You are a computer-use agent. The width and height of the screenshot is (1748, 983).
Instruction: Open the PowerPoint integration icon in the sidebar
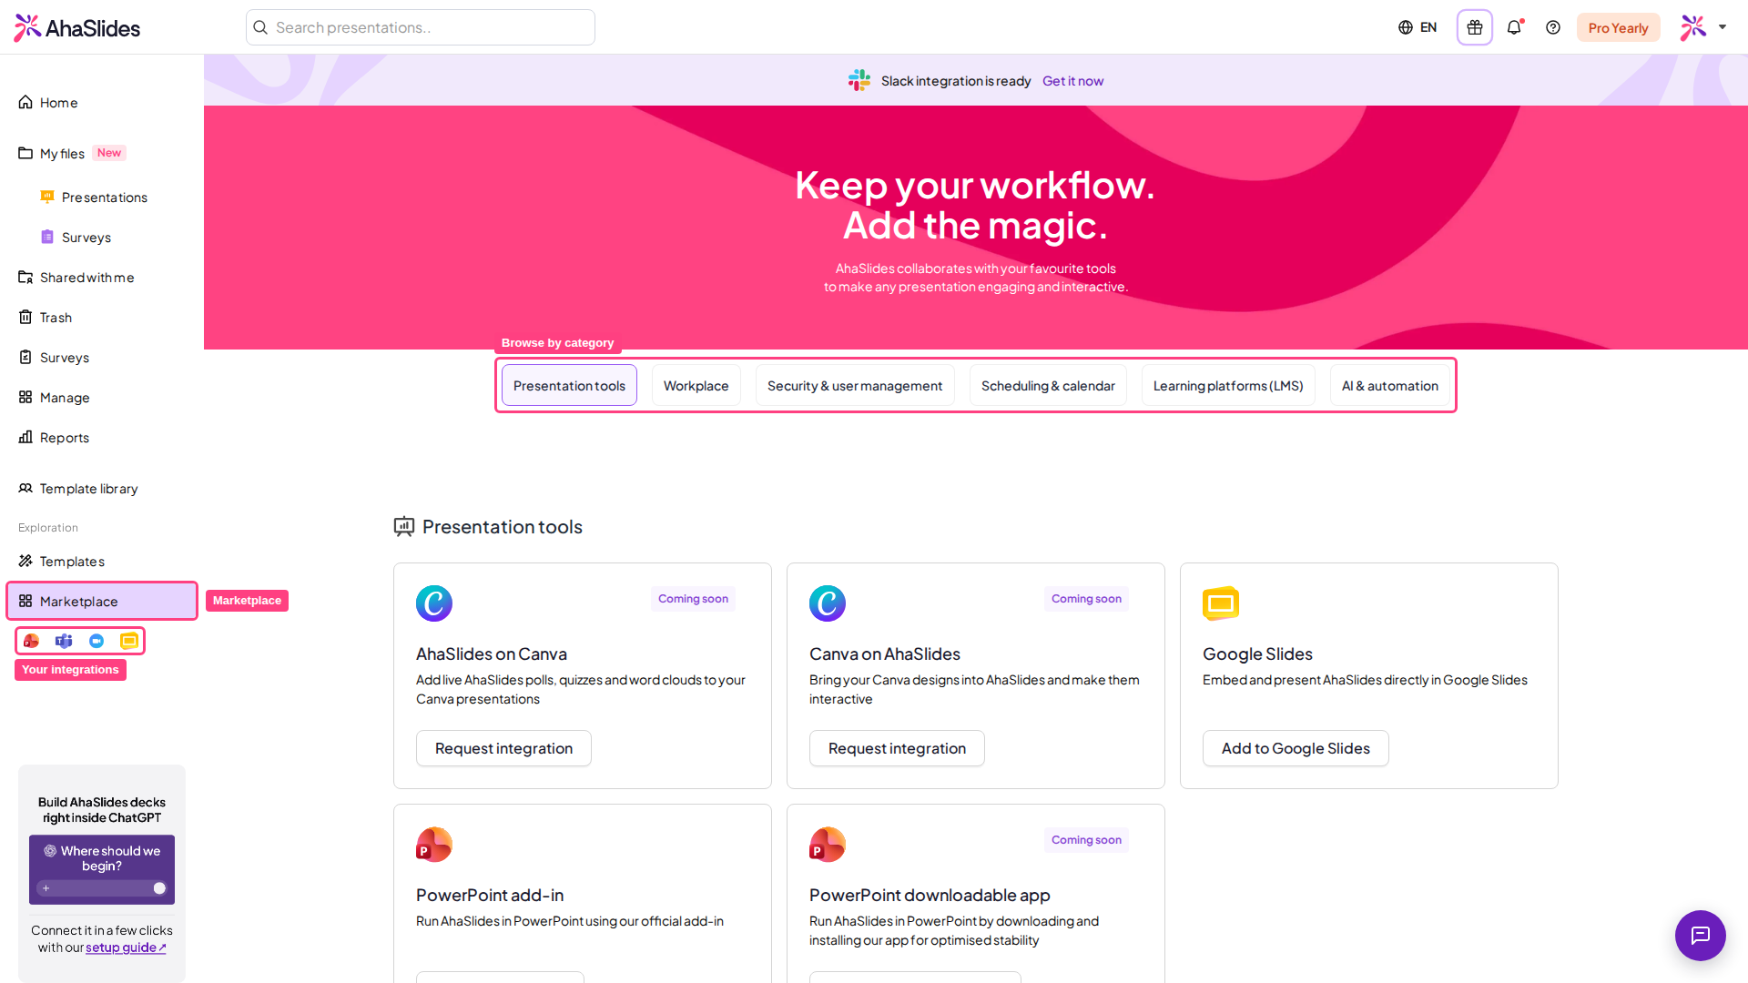coord(31,641)
